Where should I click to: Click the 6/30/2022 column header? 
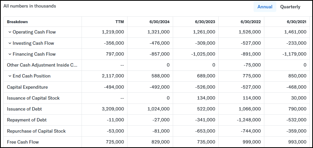pyautogui.click(x=251, y=22)
